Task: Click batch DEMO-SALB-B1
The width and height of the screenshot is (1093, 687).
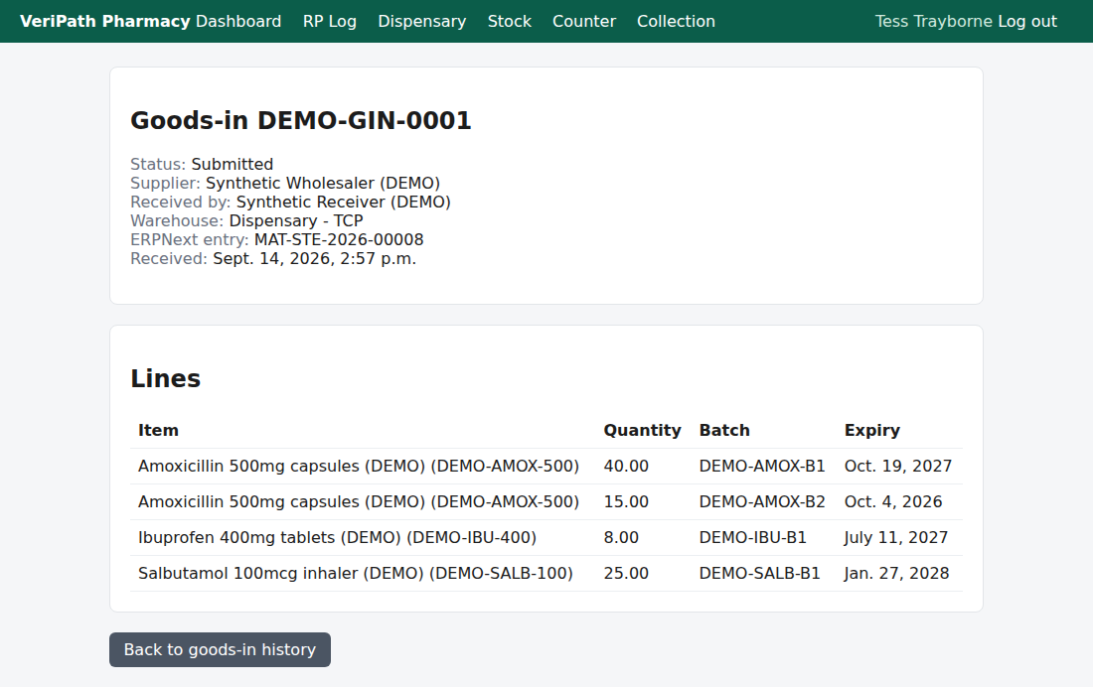Action: (x=760, y=574)
